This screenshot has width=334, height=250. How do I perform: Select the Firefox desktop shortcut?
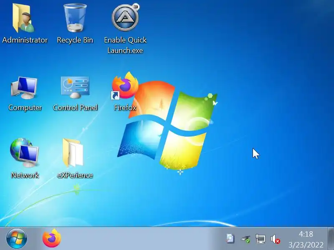125,86
